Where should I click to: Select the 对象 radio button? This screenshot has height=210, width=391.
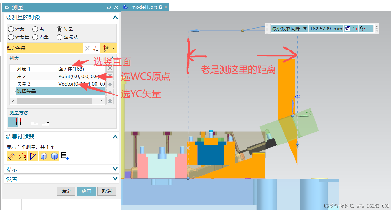tap(11, 29)
